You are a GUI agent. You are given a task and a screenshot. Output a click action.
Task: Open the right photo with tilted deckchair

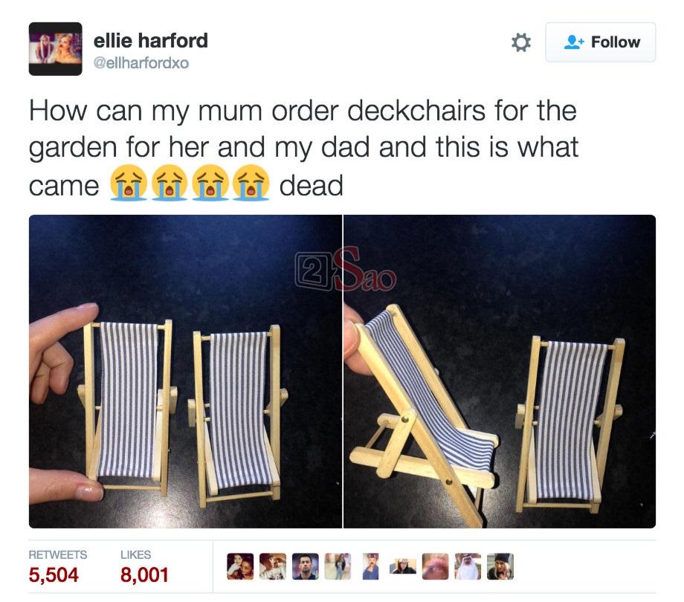[x=500, y=372]
